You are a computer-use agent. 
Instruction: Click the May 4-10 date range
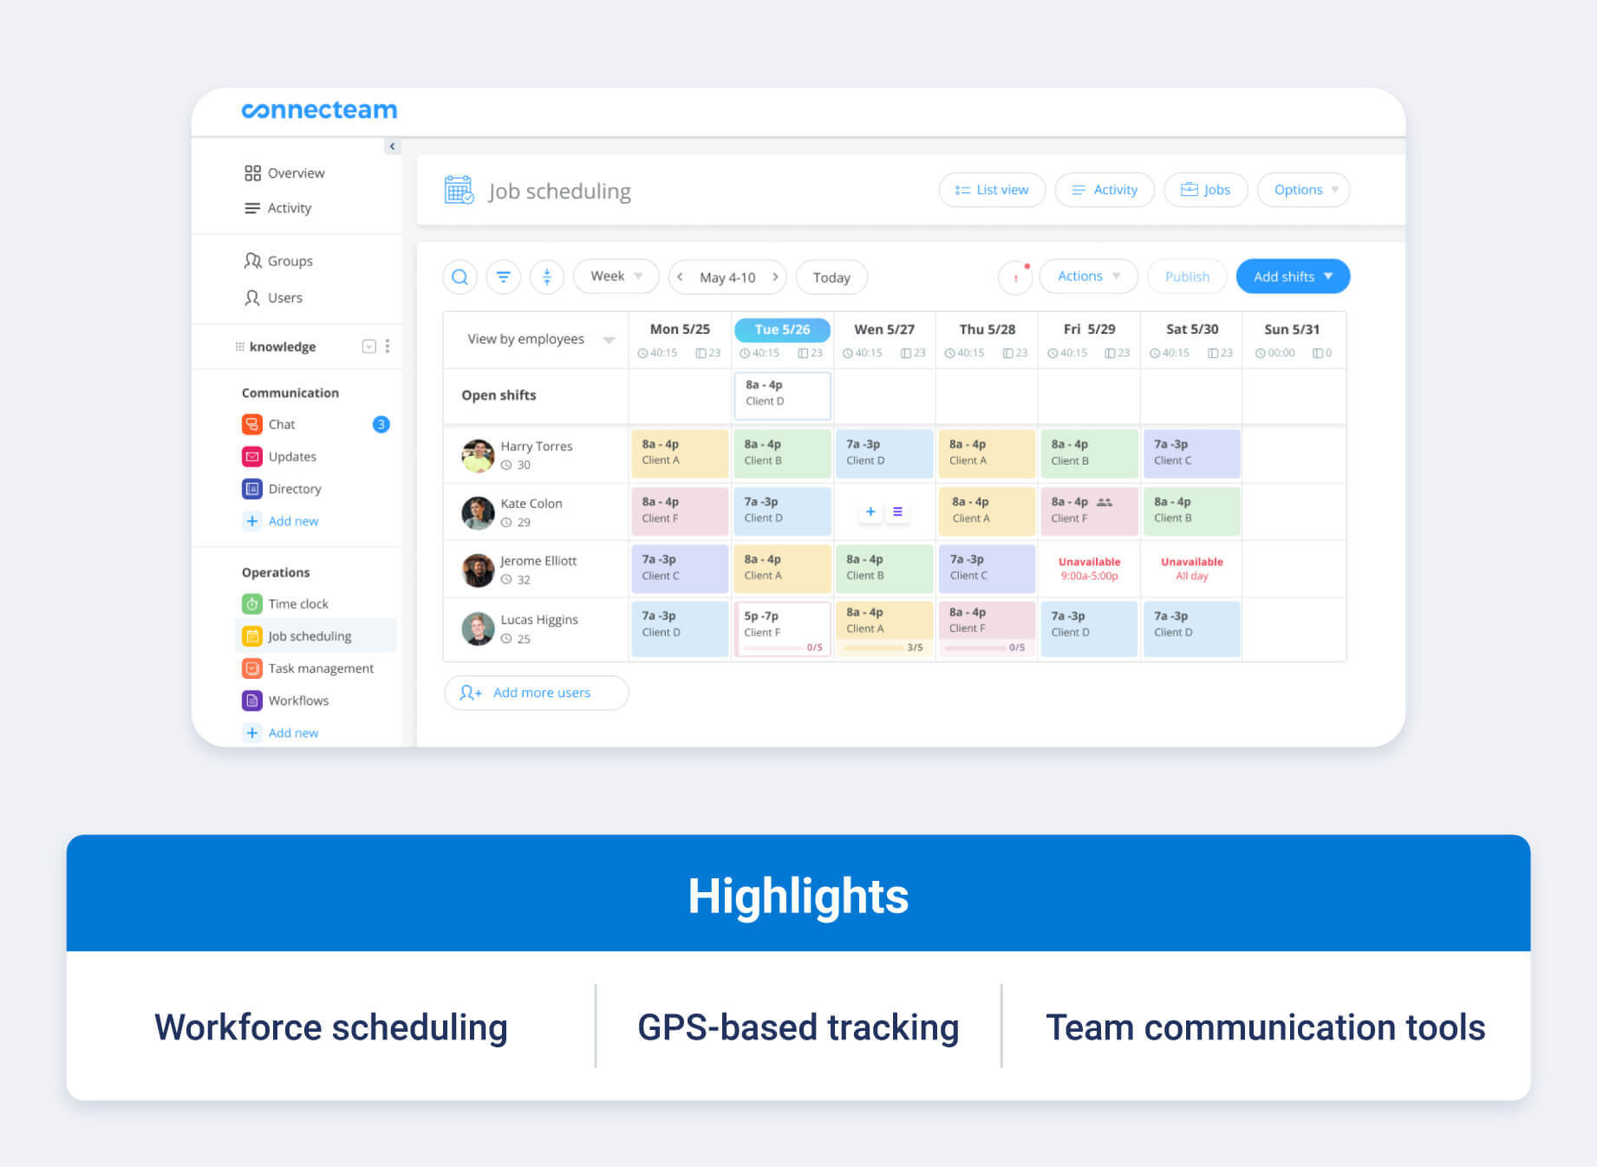point(727,277)
